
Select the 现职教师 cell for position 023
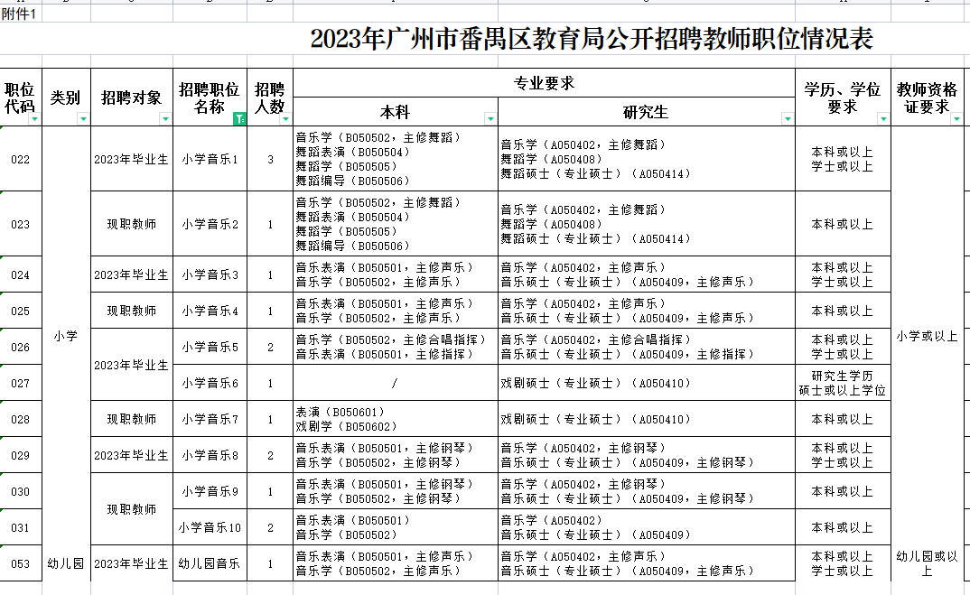[130, 224]
